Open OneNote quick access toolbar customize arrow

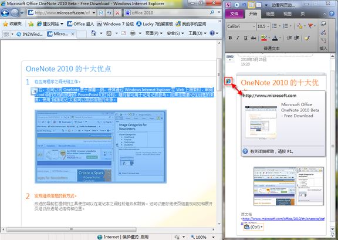(x=266, y=5)
